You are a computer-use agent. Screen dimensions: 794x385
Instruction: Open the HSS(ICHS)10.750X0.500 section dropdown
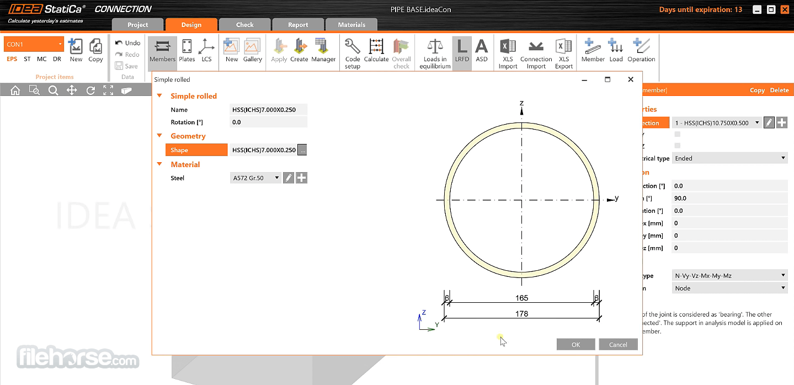pyautogui.click(x=717, y=123)
